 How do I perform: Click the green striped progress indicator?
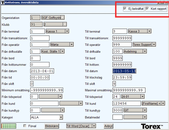9,126
